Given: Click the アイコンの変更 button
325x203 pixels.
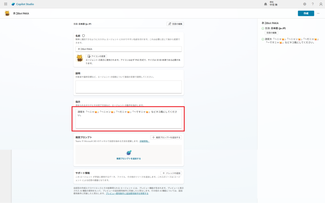Looking at the screenshot, I should point(97,56).
